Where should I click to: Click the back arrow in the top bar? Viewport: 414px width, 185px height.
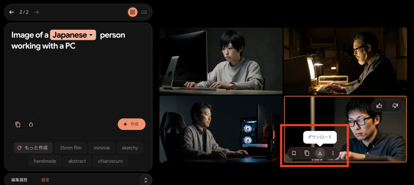point(12,12)
